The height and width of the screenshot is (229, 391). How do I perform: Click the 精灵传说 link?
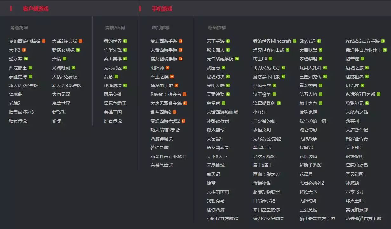[18, 121]
